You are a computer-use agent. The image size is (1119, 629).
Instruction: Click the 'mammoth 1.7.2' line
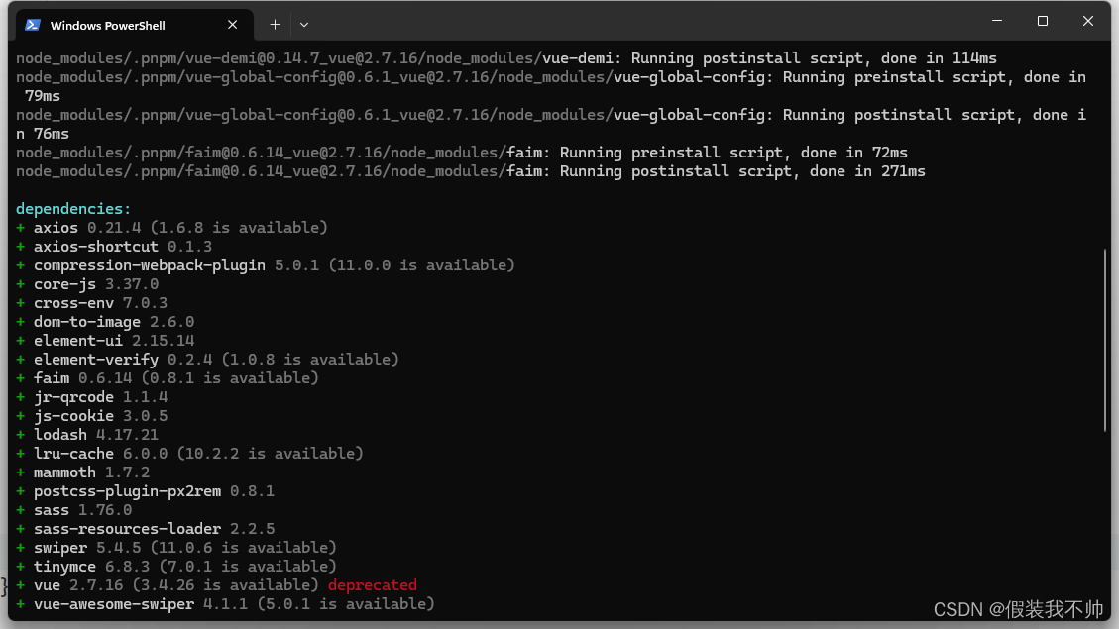[83, 472]
